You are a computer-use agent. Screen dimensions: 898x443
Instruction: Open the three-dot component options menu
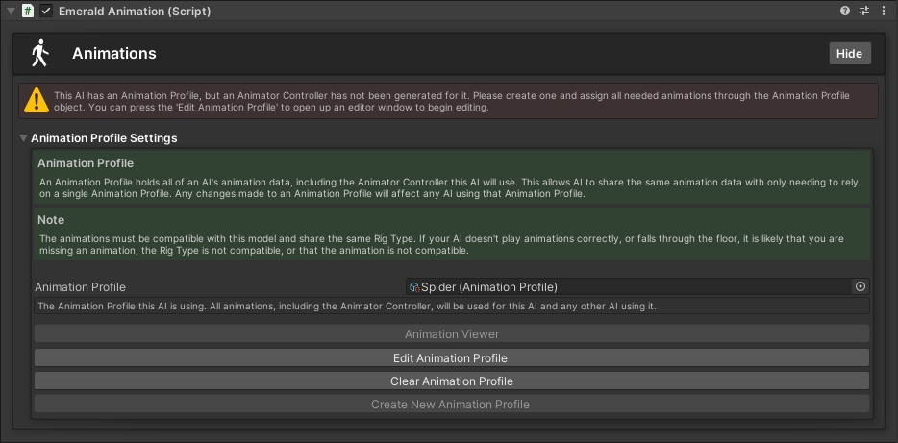(884, 12)
